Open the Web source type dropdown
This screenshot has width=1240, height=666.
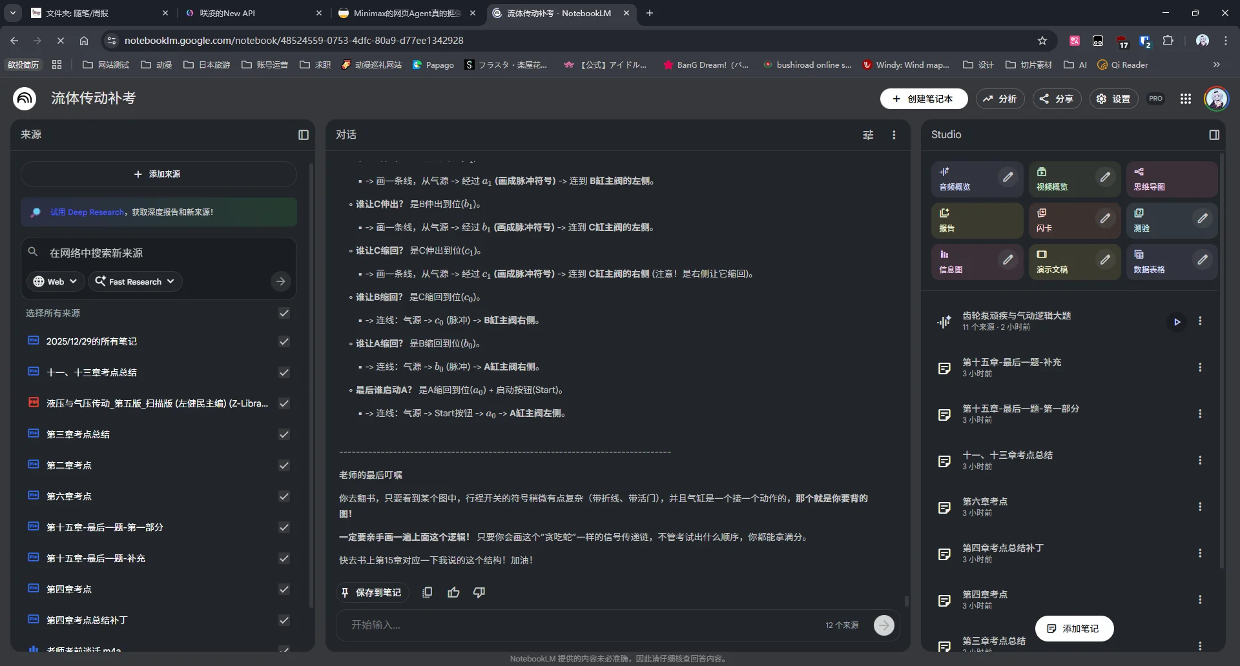pos(54,281)
